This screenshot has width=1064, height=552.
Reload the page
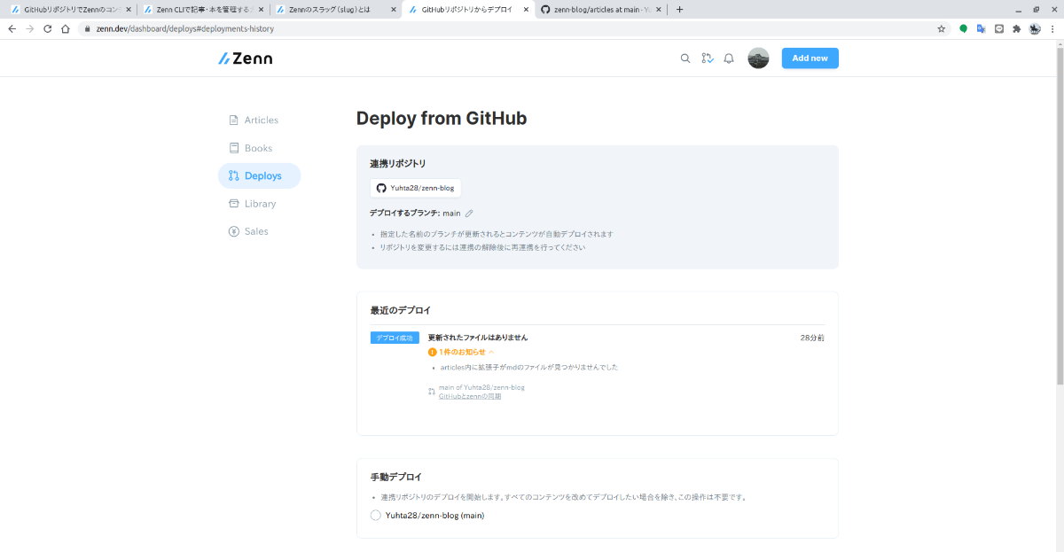[47, 28]
